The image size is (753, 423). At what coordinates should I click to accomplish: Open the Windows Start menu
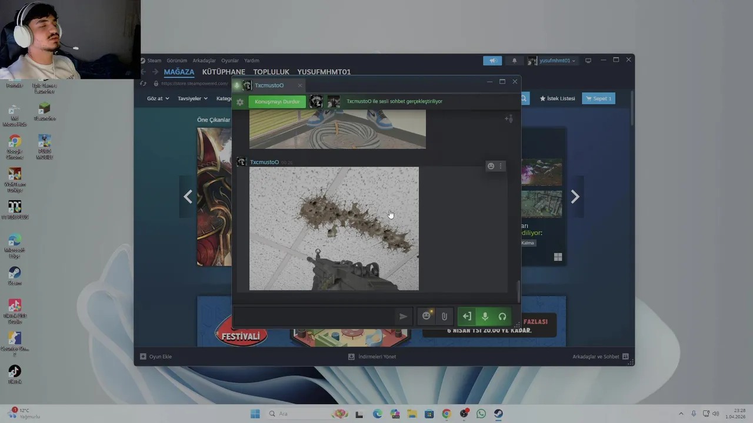255,414
